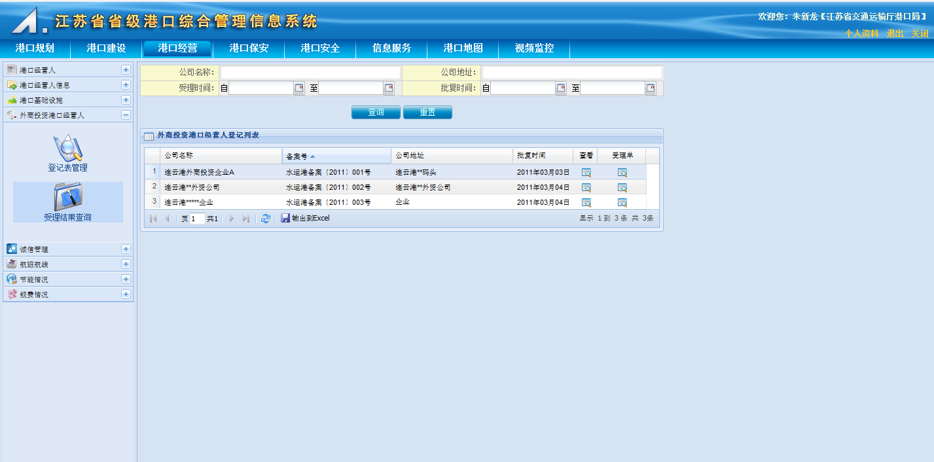Switch to the 视频监控 tab
This screenshot has height=462, width=934.
coord(534,48)
